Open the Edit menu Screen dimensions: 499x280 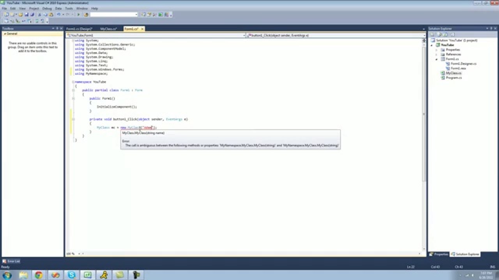tap(13, 8)
